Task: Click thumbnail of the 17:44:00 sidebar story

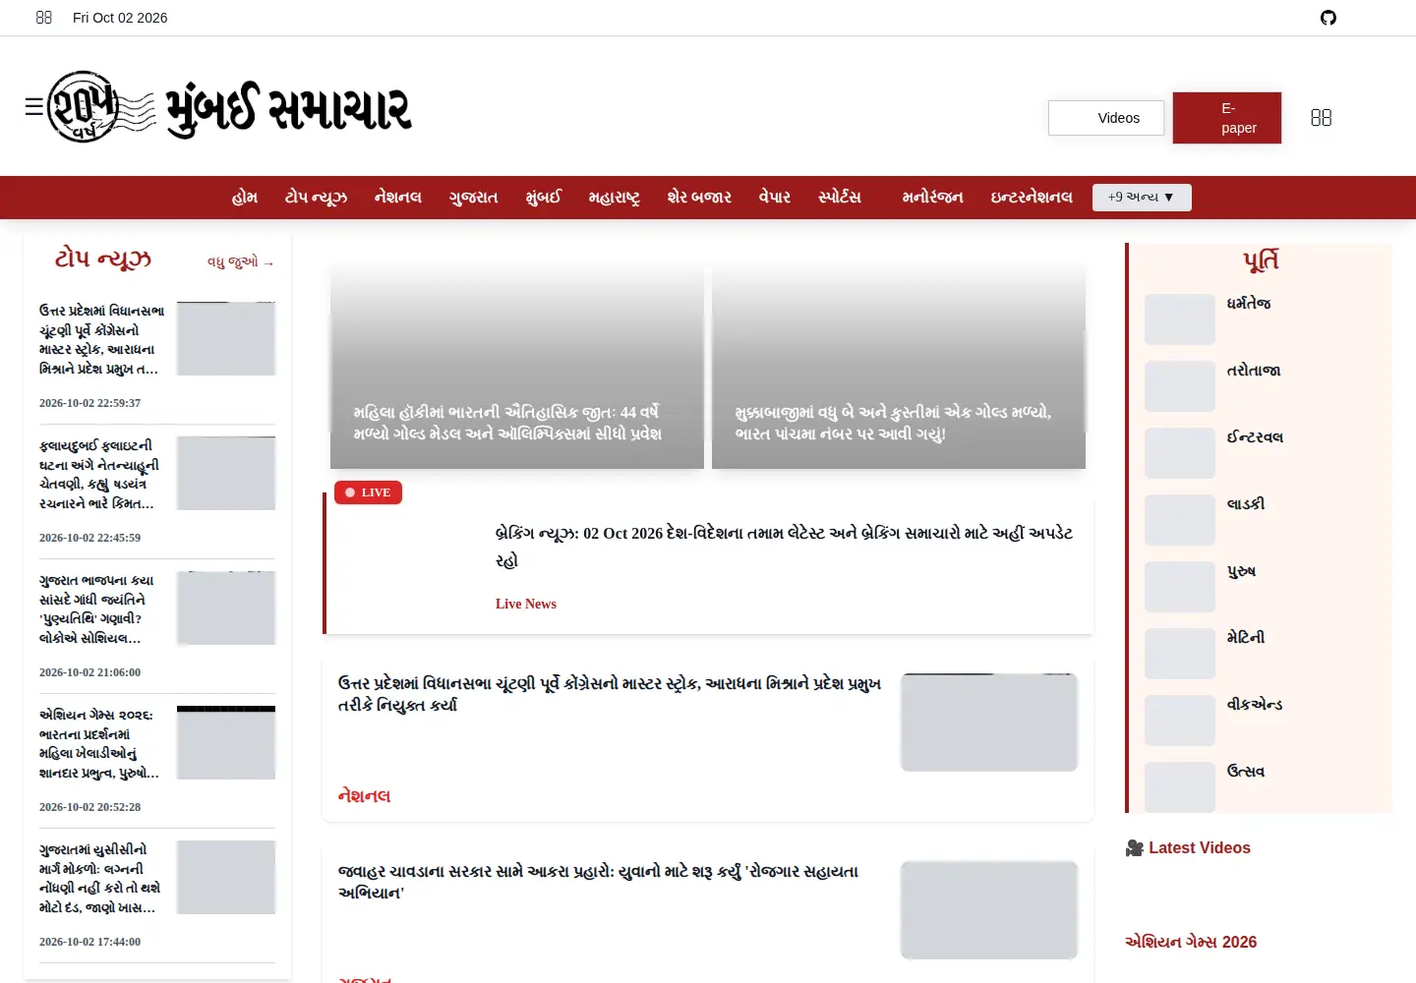Action: 226,878
